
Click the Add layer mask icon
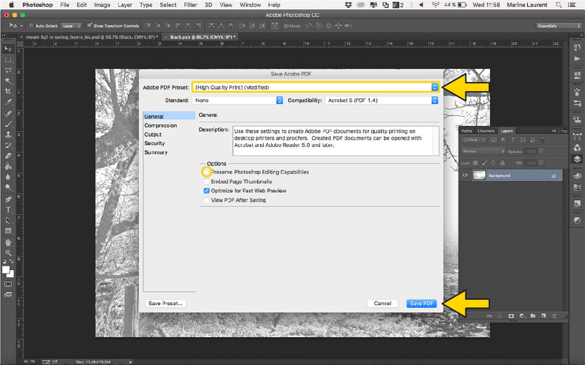tap(511, 316)
